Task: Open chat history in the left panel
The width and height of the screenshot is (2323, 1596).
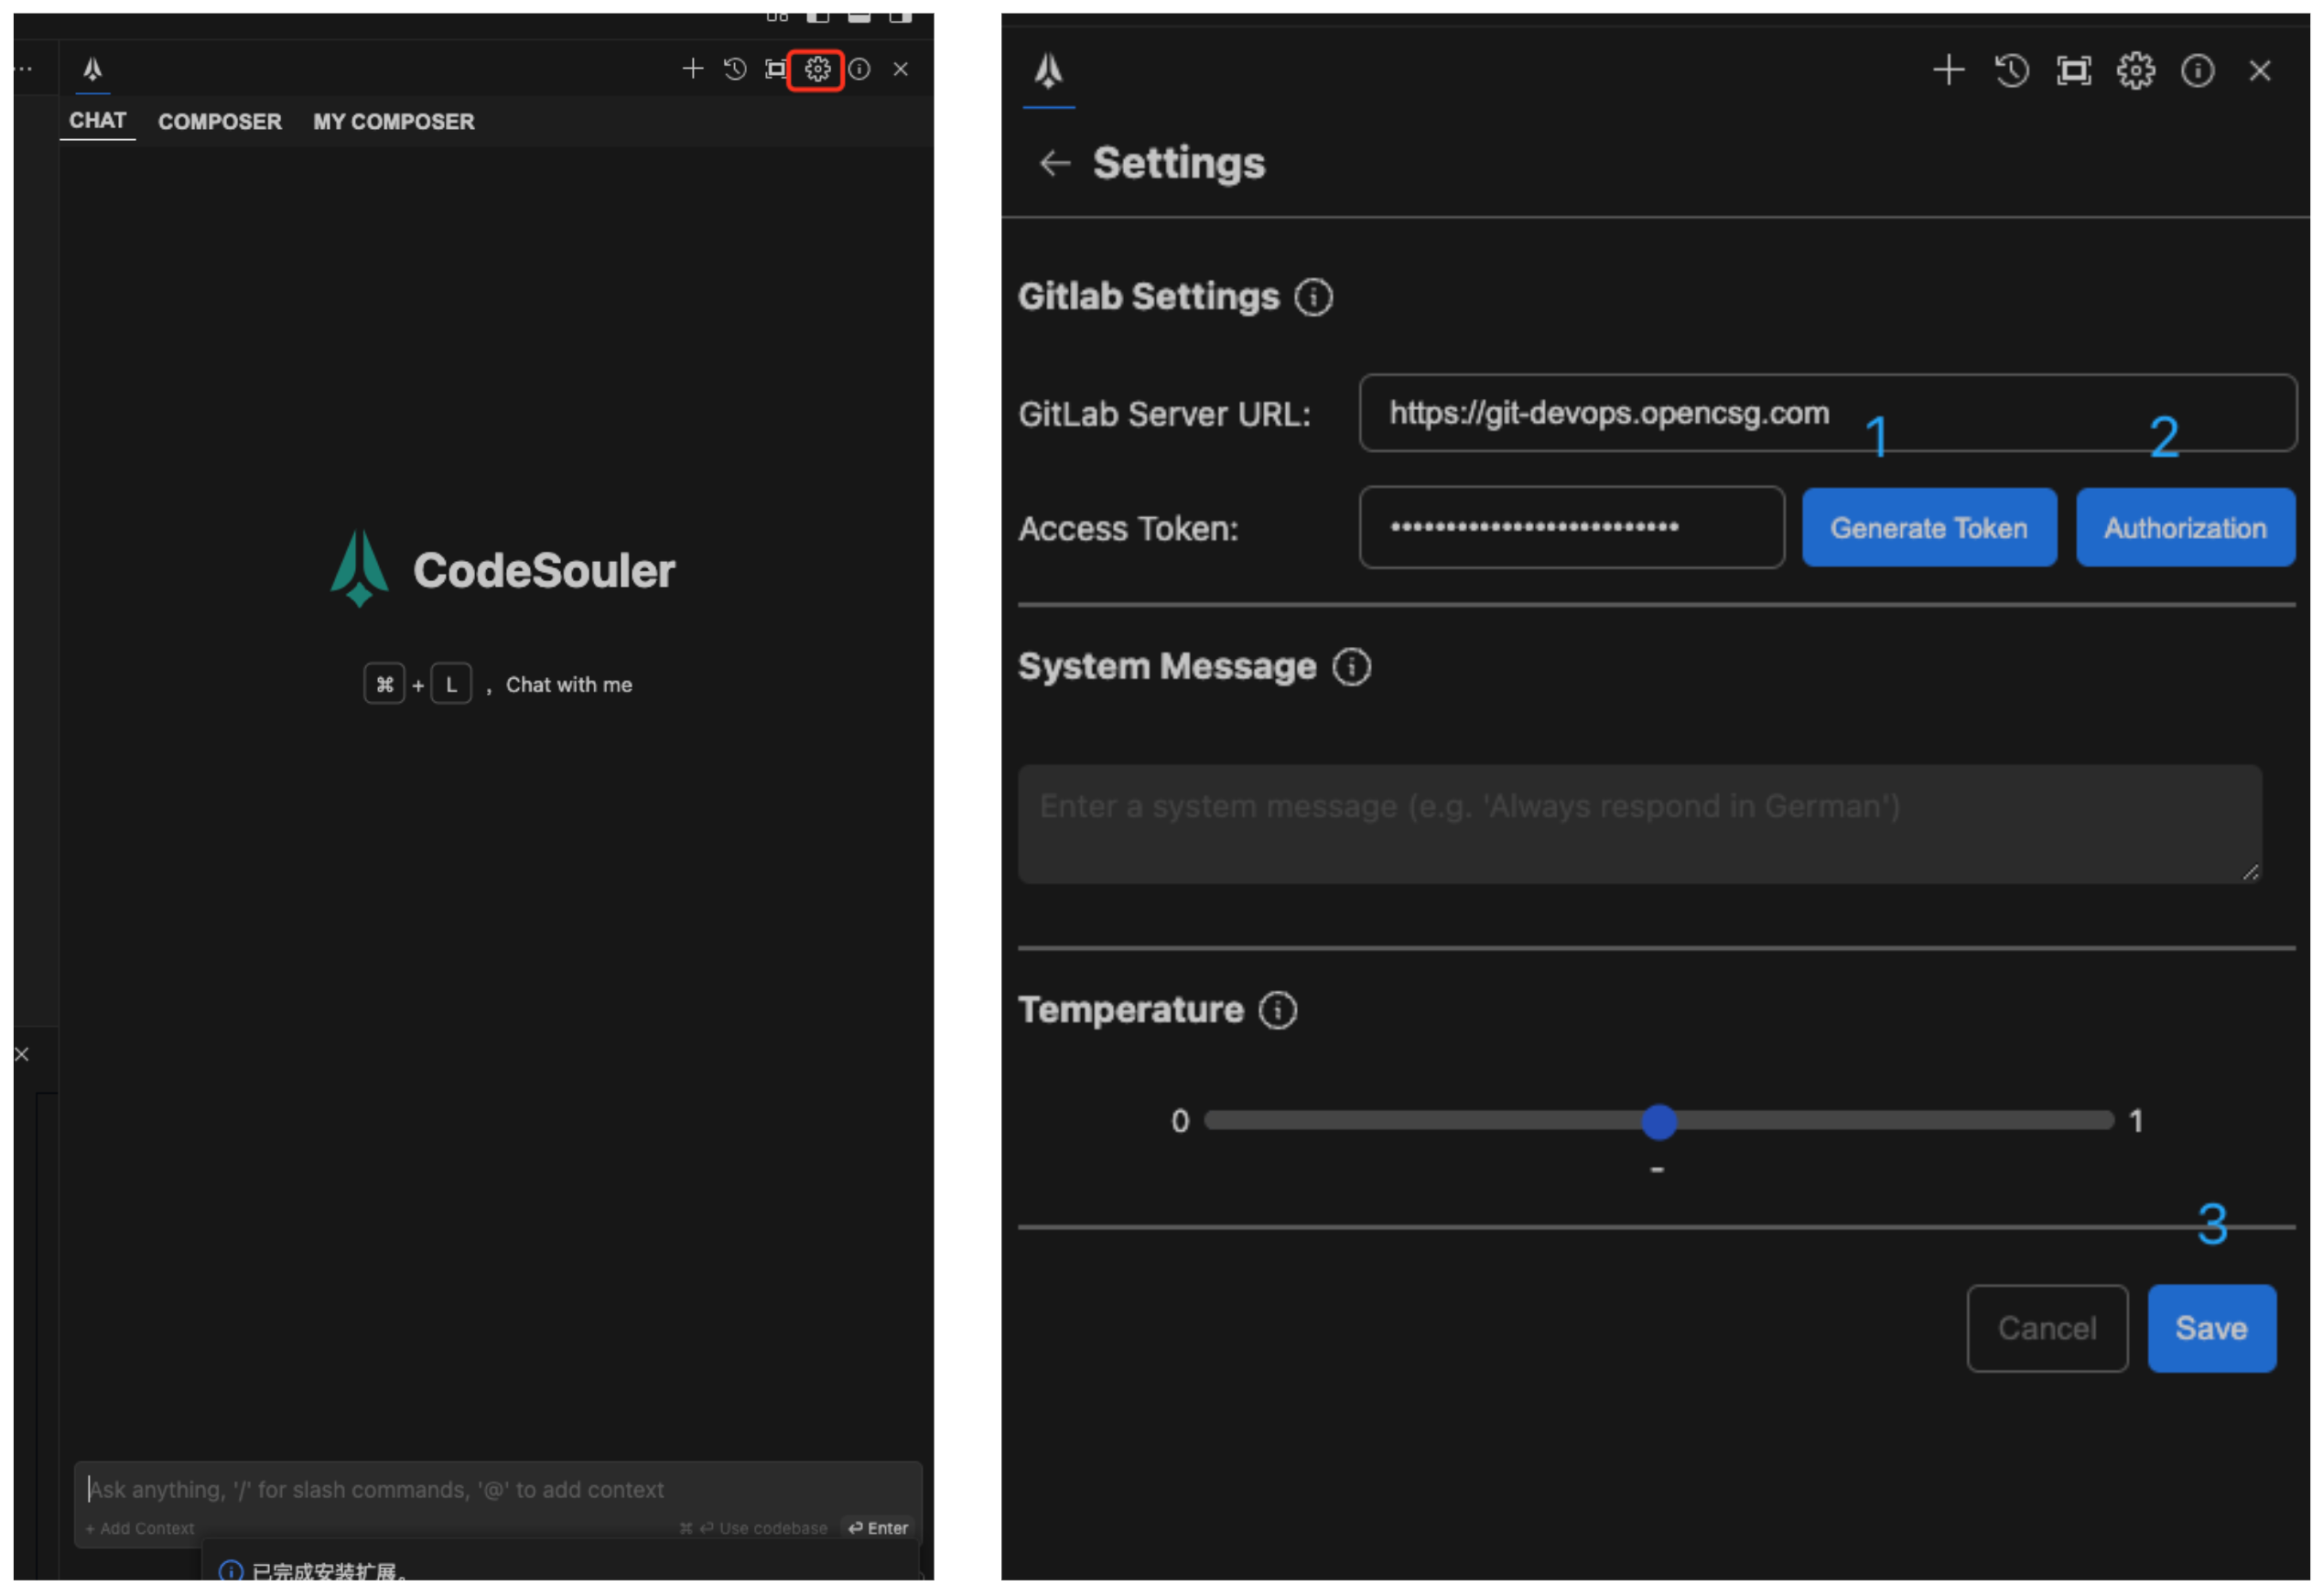Action: click(x=735, y=69)
